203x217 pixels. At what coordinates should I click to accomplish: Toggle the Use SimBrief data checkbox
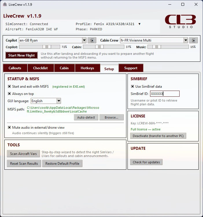coord(132,87)
